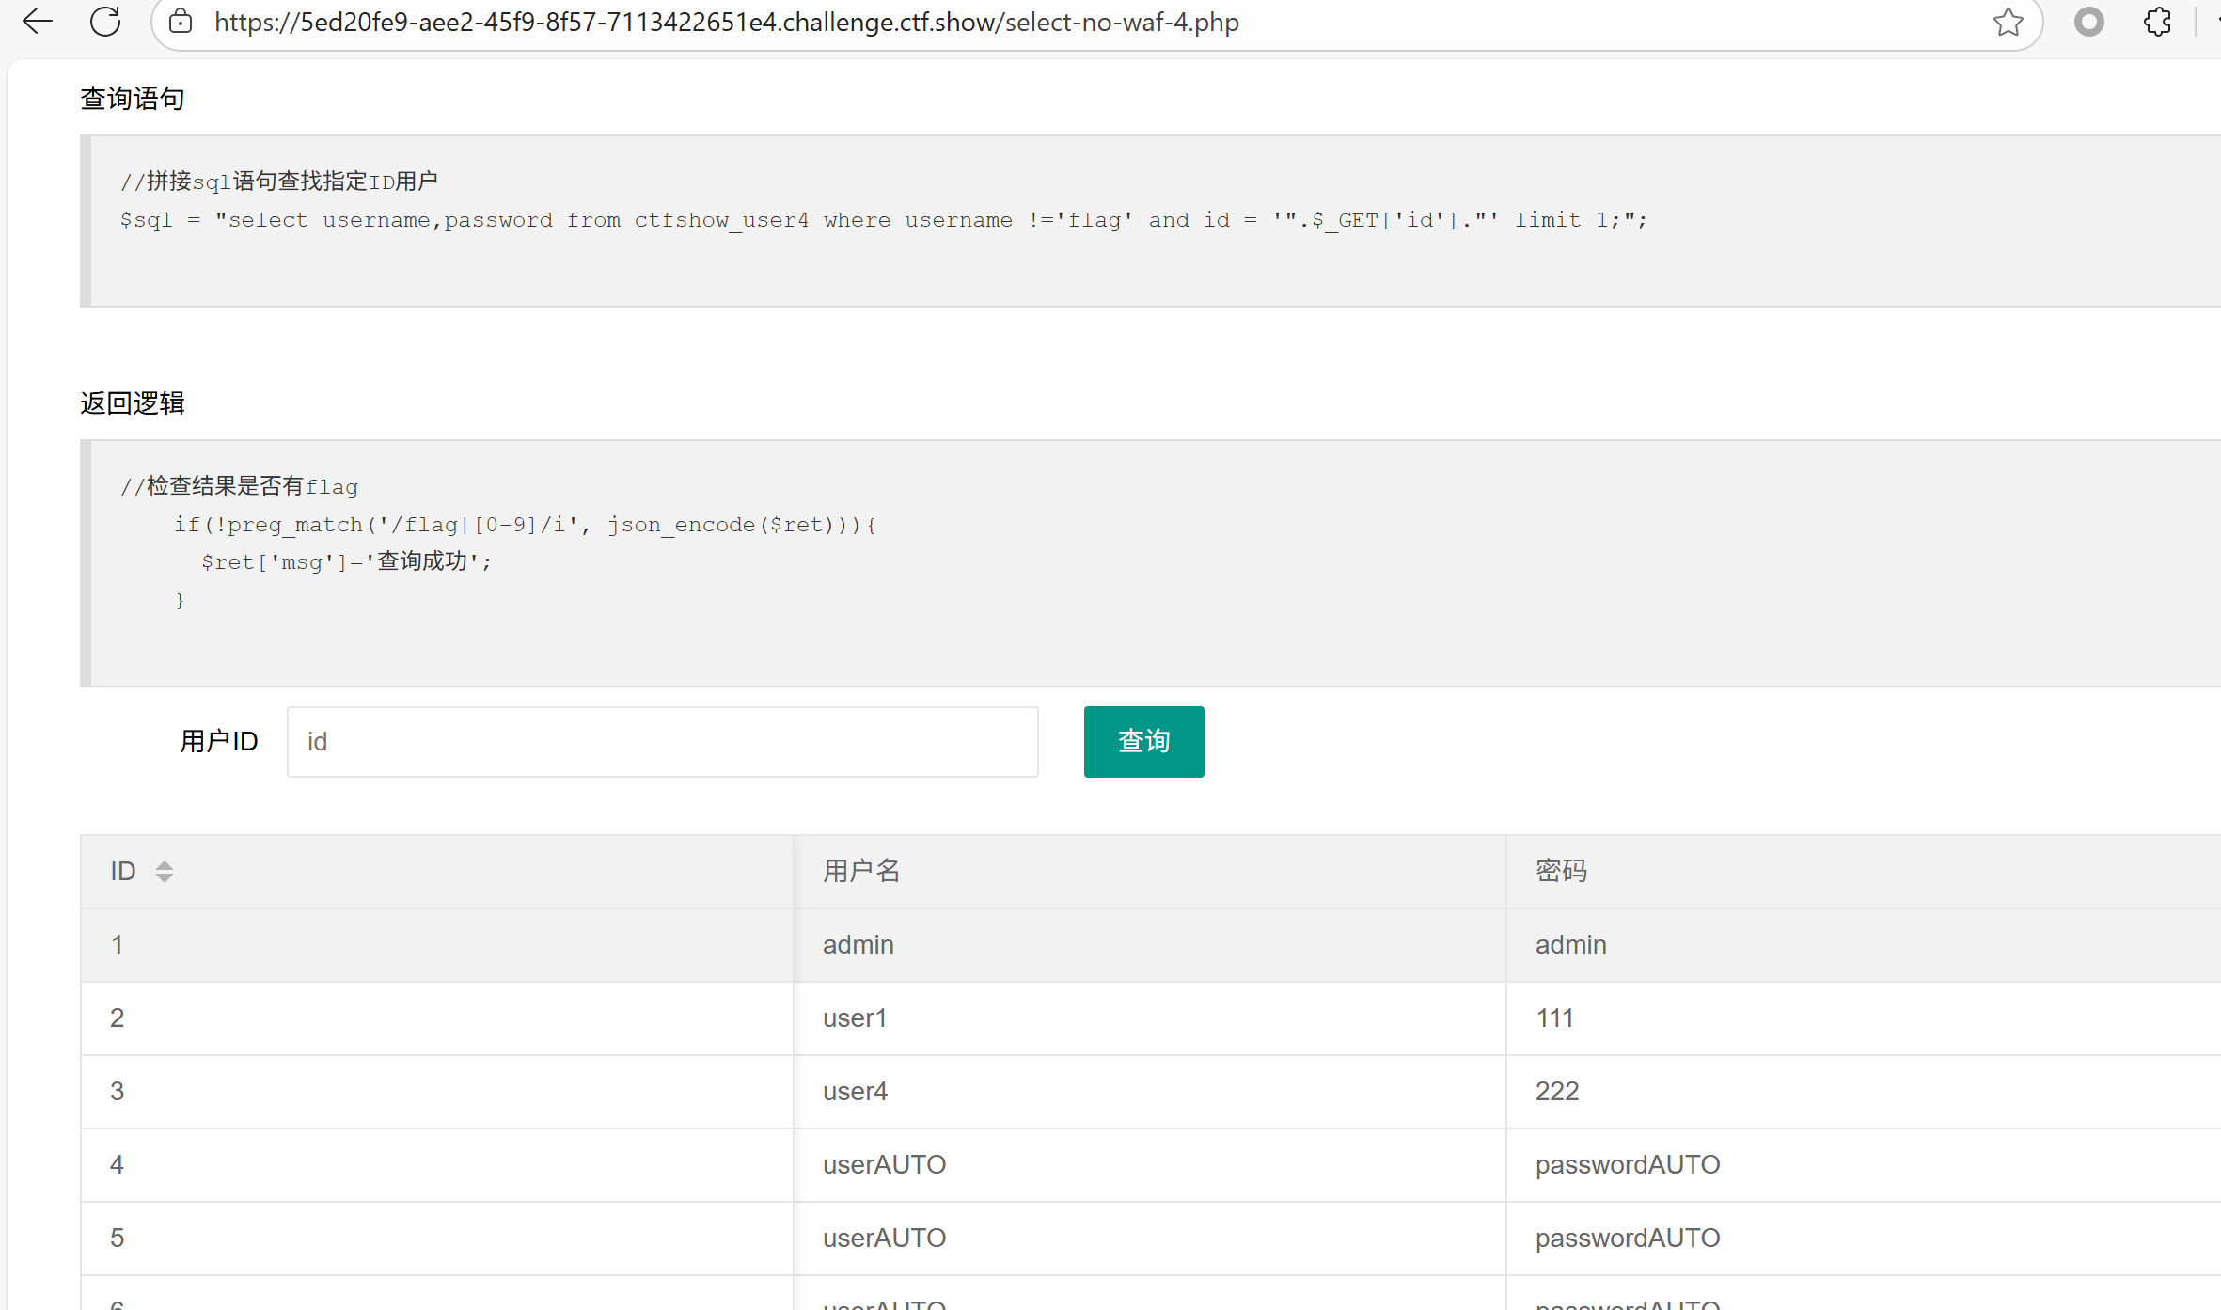Focus the 用户ID id input field
Screen dimensions: 2221x1310
click(x=662, y=741)
